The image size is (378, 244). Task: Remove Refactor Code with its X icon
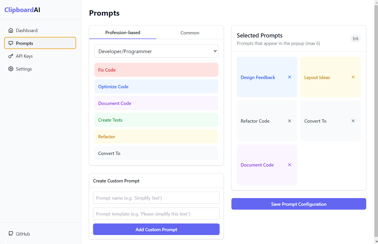pos(290,121)
